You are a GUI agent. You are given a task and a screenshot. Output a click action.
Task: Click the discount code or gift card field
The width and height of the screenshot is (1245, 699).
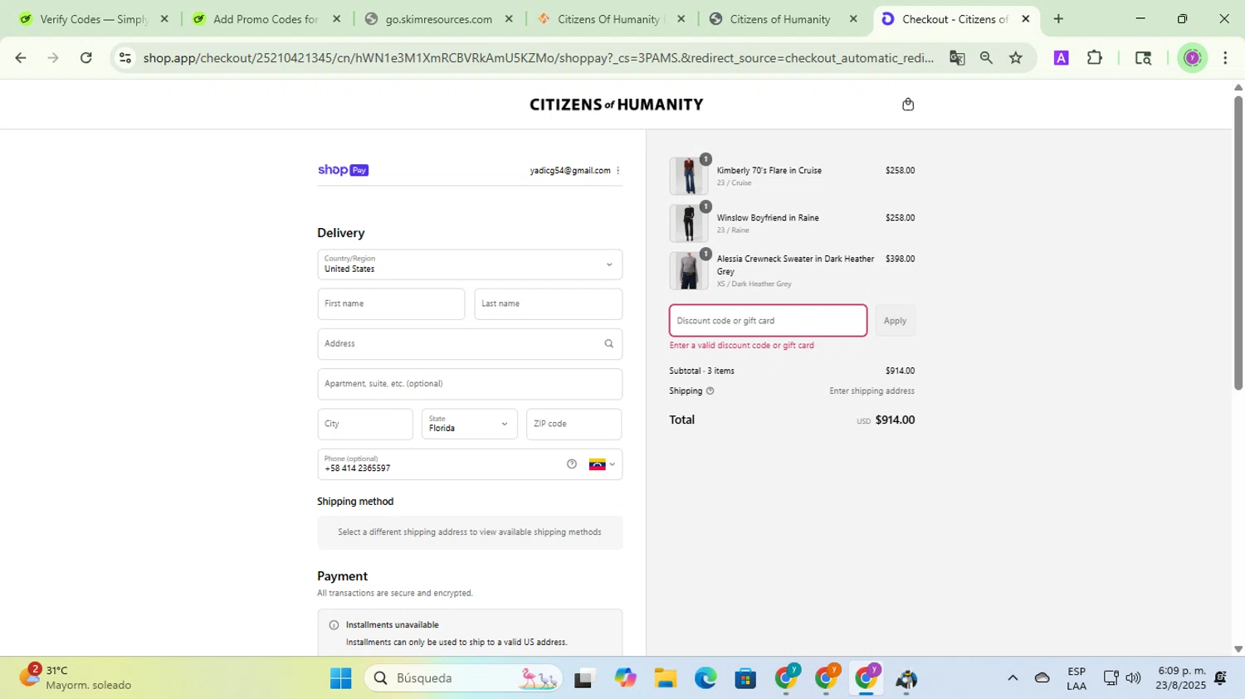[768, 321]
